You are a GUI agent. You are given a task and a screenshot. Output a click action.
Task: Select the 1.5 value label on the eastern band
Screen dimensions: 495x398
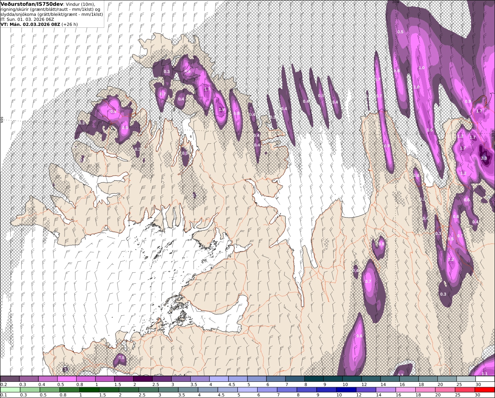tap(430, 130)
